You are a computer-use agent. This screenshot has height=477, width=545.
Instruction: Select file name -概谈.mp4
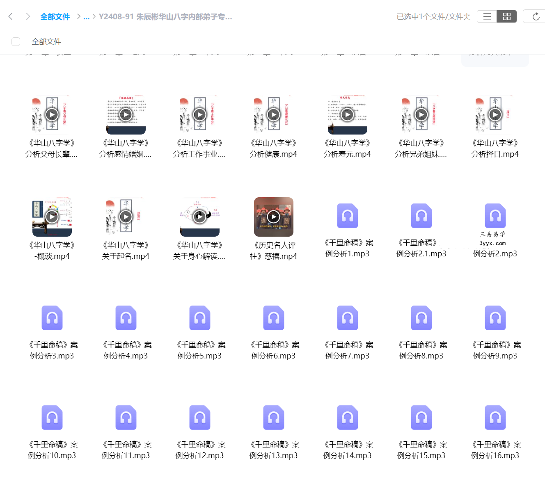(x=52, y=256)
